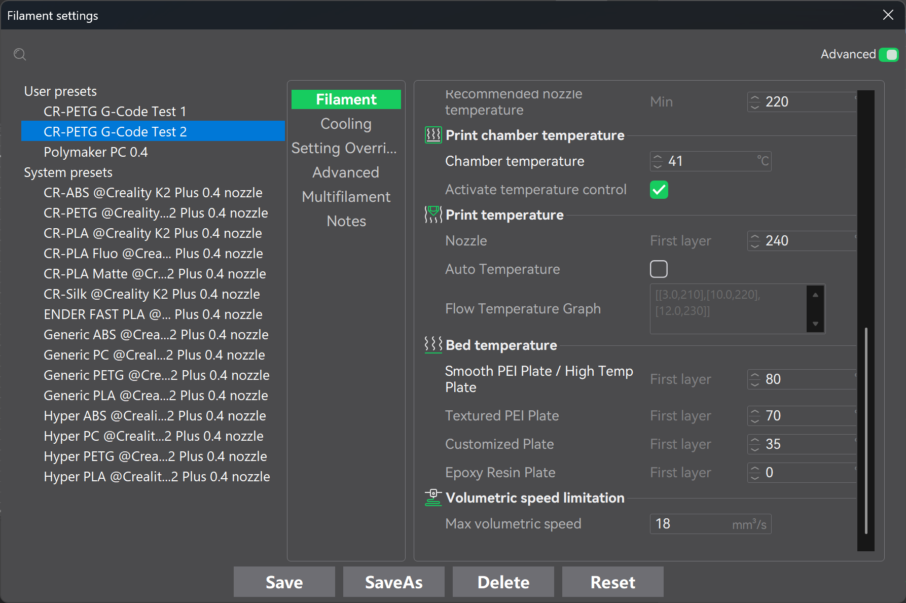Enable the Auto Temperature checkbox
The width and height of the screenshot is (906, 603).
point(659,269)
